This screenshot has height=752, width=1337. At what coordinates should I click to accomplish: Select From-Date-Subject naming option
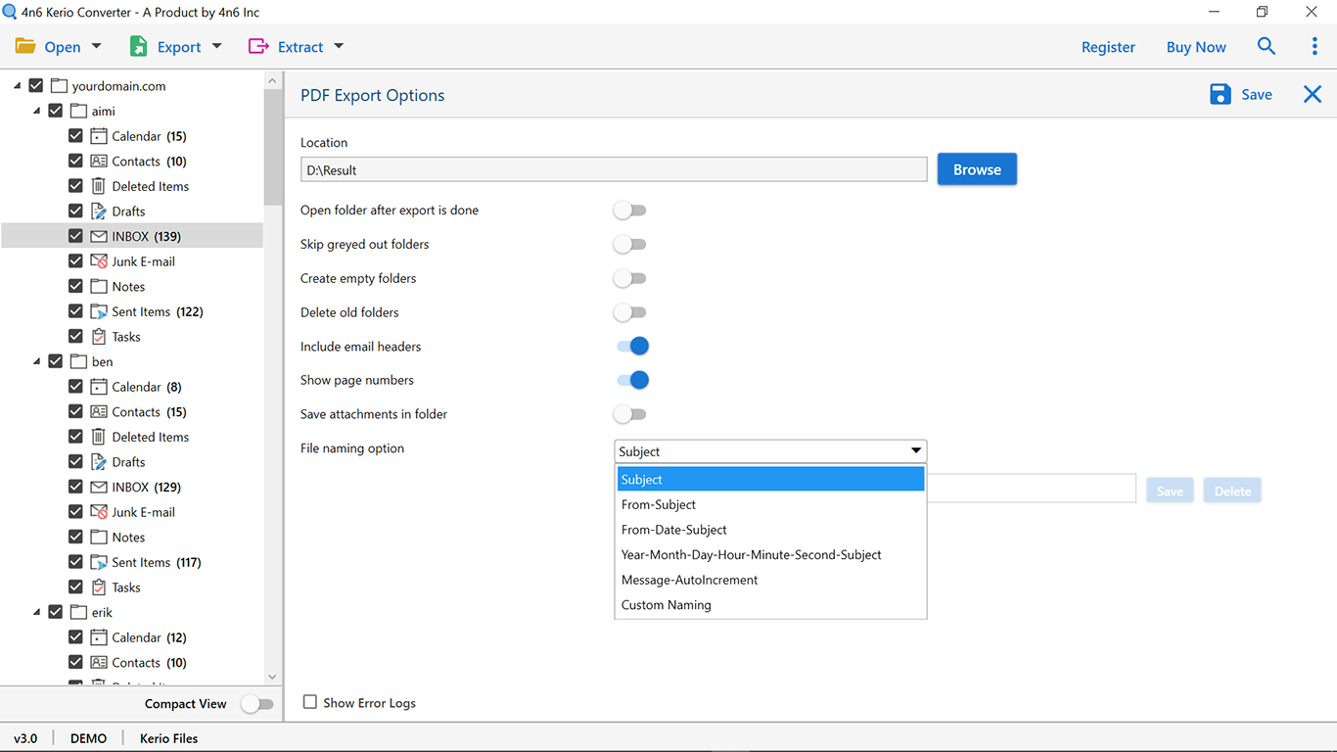tap(674, 530)
